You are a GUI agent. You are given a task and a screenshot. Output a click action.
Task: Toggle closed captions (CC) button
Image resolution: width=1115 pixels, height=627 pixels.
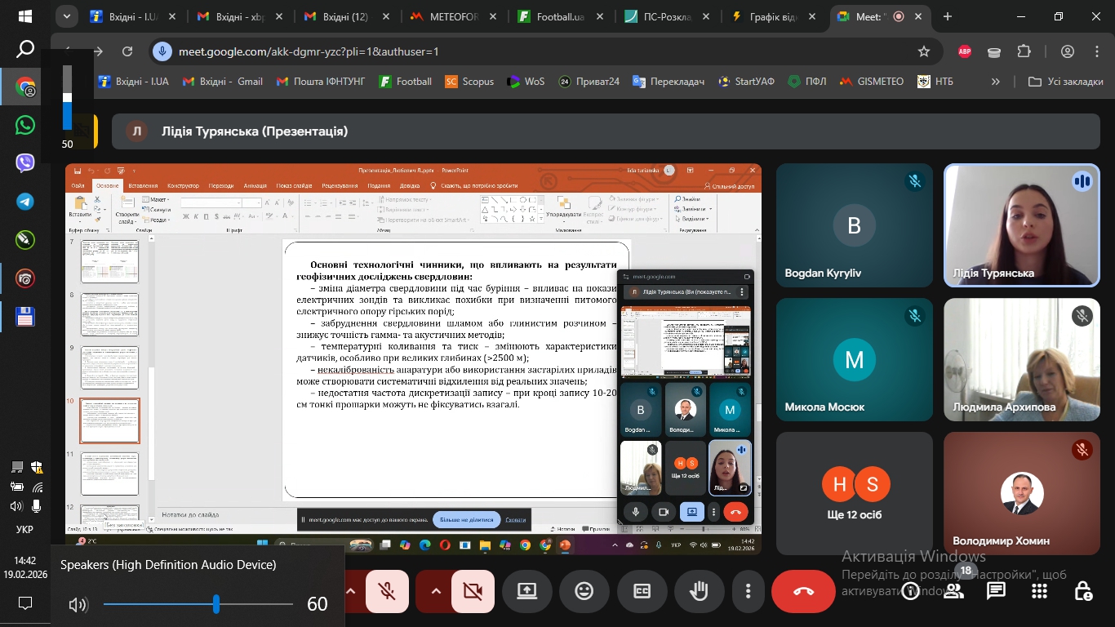pos(642,591)
